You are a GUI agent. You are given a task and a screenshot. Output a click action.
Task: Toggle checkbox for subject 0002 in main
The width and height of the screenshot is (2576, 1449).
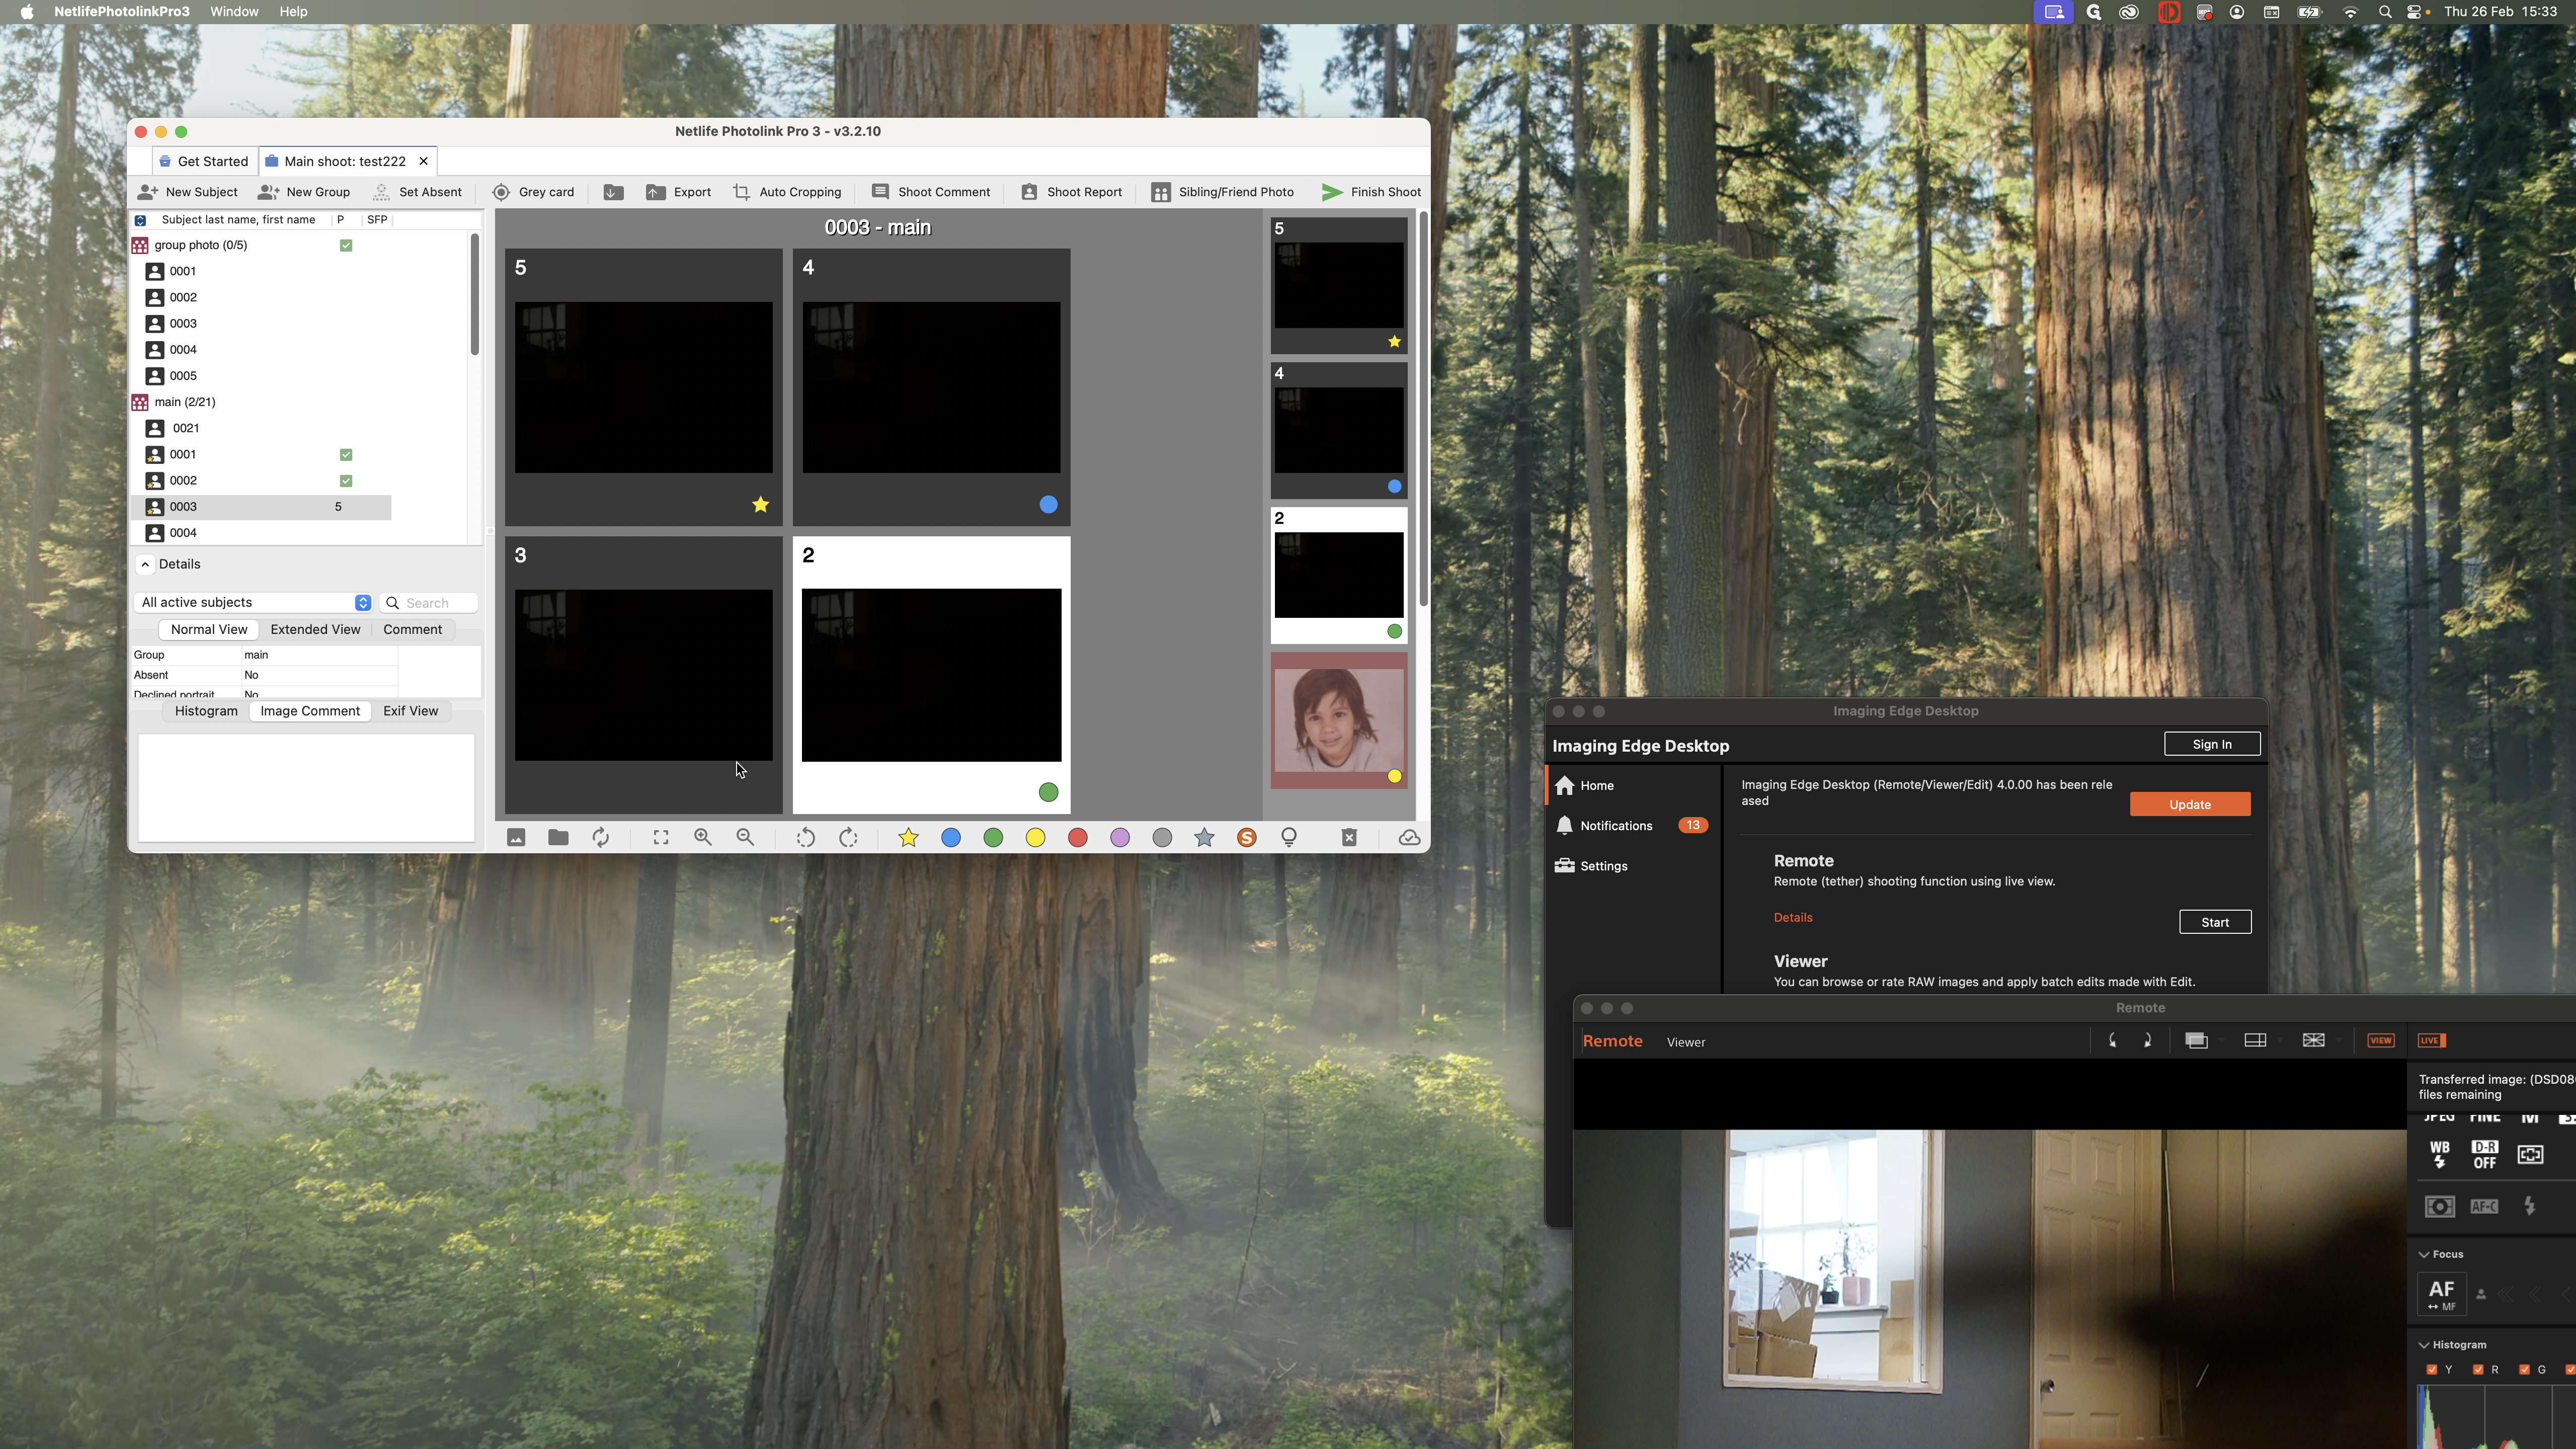pos(346,481)
